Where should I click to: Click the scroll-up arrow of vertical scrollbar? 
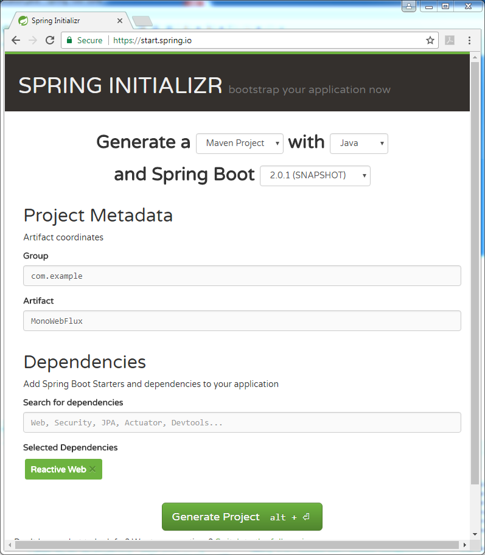coord(475,57)
